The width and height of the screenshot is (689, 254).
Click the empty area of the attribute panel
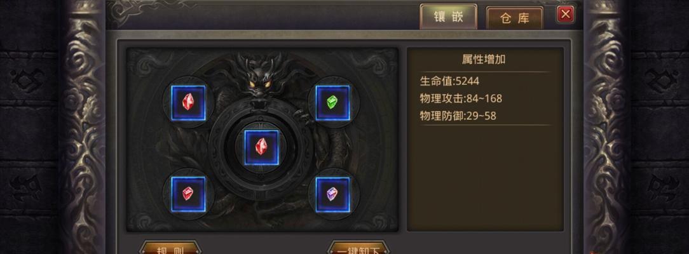[485, 178]
